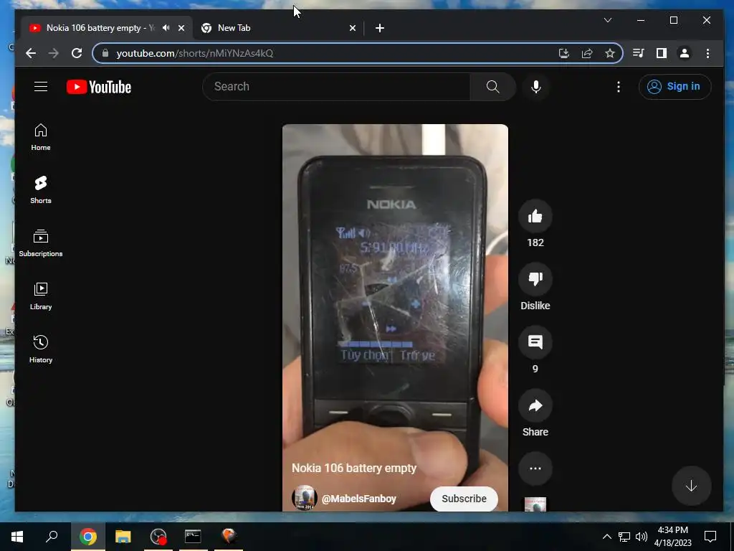Screen dimensions: 734x551
Task: Click Chrome in the taskbar
Action: pos(87,537)
